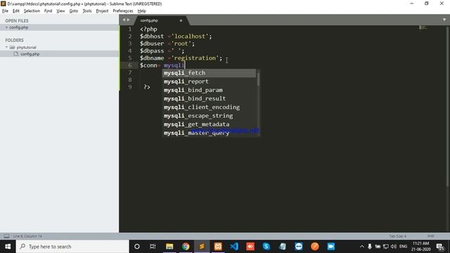450x253 pixels.
Task: Open File Explorer from the taskbar
Action: pyautogui.click(x=169, y=247)
